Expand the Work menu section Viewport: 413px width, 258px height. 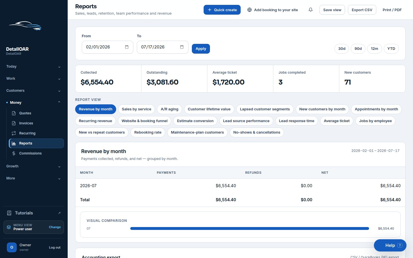pyautogui.click(x=34, y=79)
